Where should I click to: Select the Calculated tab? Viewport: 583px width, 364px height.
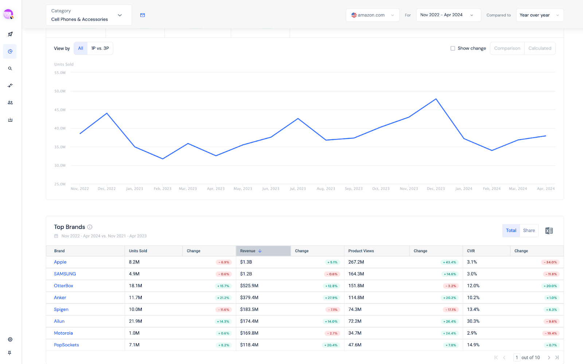point(540,48)
